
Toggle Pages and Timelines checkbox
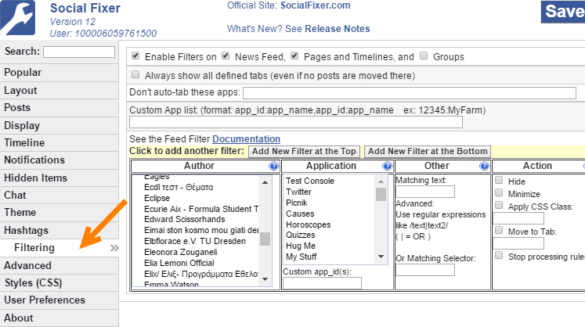[294, 56]
